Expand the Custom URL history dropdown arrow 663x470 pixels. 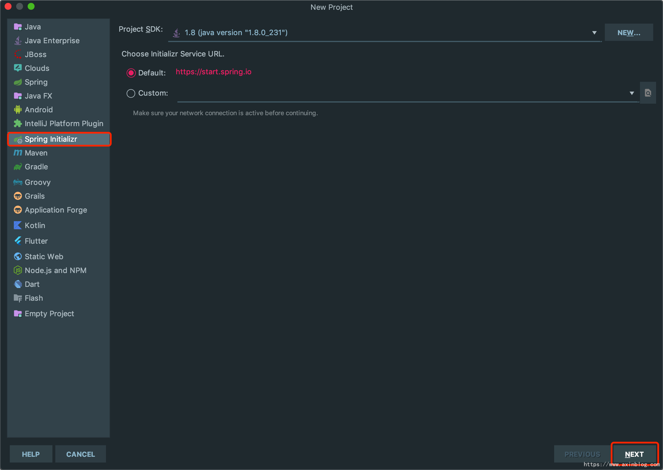coord(632,93)
